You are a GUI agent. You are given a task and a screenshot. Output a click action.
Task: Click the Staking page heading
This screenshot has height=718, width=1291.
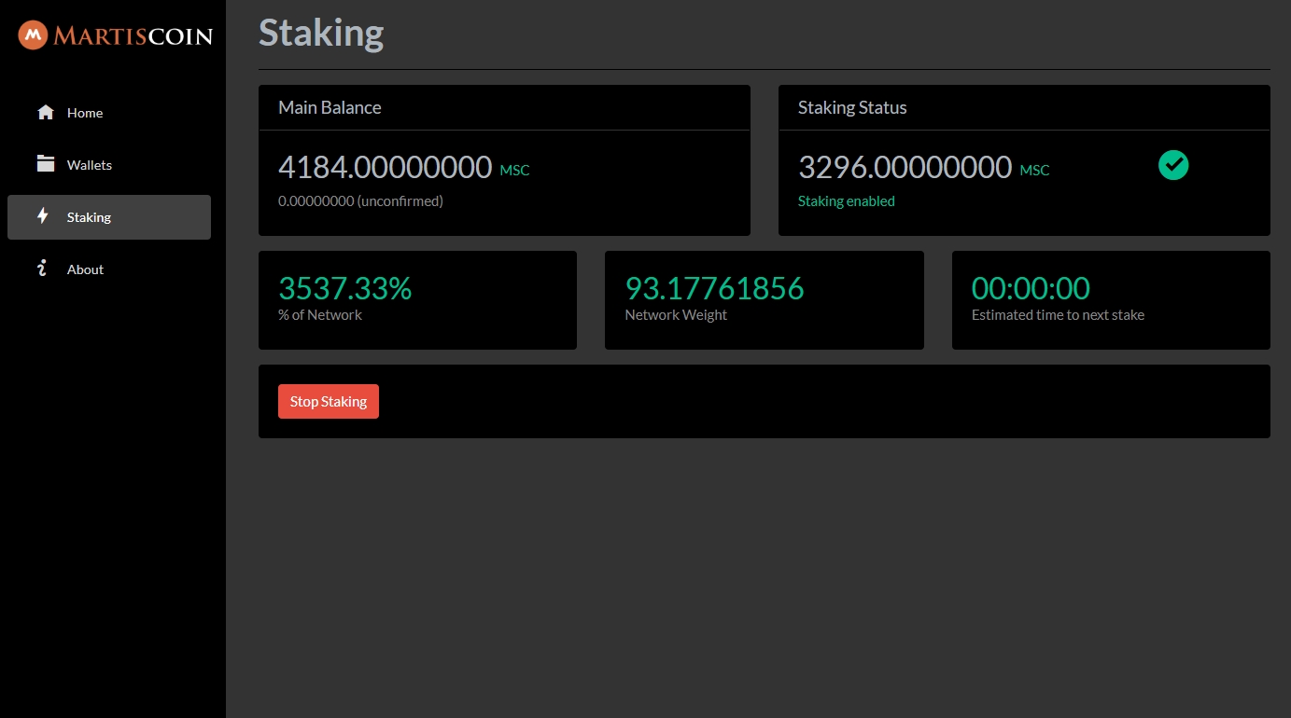(321, 33)
